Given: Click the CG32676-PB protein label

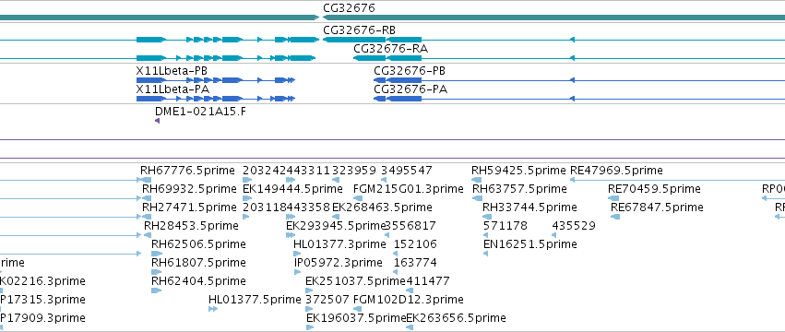Looking at the screenshot, I should (410, 71).
